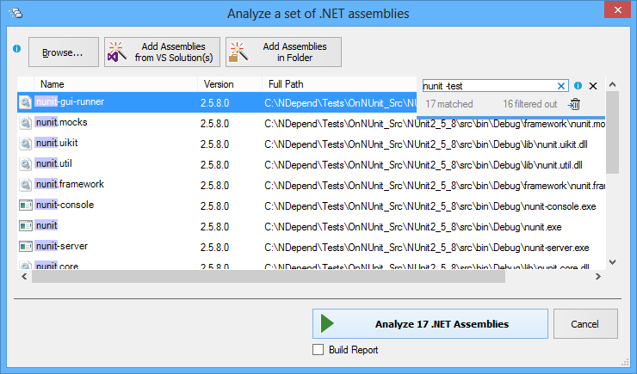Image resolution: width=637 pixels, height=374 pixels.
Task: Click the horizontal scrollbar left arrow
Action: (24, 277)
